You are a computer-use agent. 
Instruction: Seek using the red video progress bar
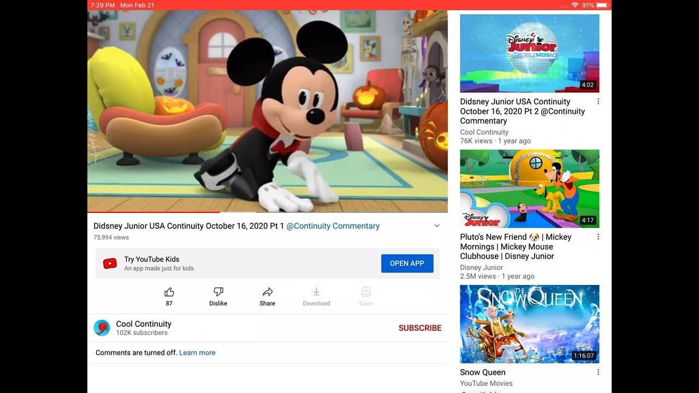pos(268,212)
